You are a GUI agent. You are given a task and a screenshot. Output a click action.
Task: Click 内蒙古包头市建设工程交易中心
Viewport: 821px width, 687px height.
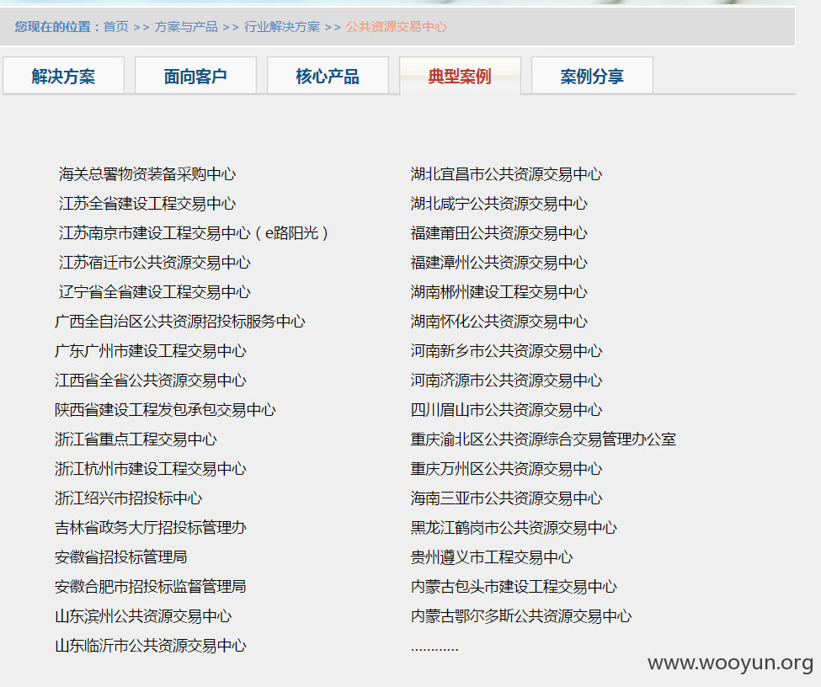pos(514,587)
